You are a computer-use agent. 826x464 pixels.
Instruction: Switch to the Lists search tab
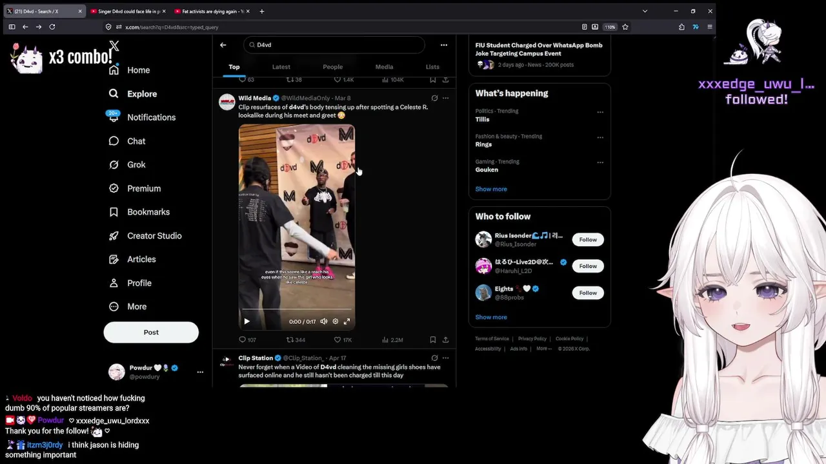click(x=432, y=67)
